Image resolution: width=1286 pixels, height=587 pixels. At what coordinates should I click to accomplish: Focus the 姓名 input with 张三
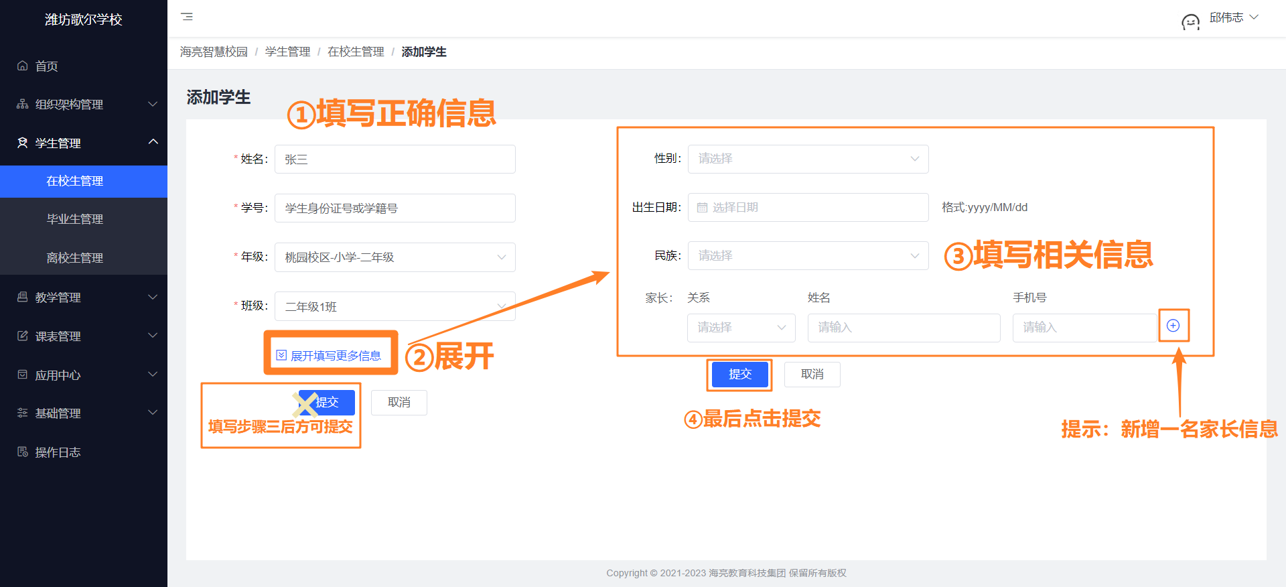pos(395,159)
